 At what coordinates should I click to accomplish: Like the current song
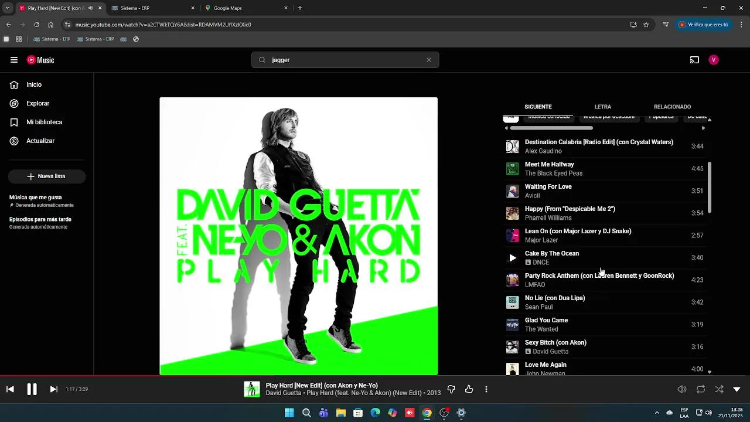tap(469, 389)
